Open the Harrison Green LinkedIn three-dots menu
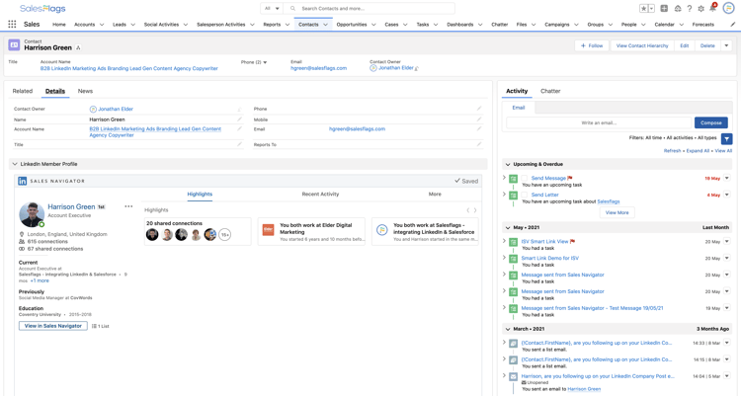This screenshot has height=396, width=741. click(128, 206)
